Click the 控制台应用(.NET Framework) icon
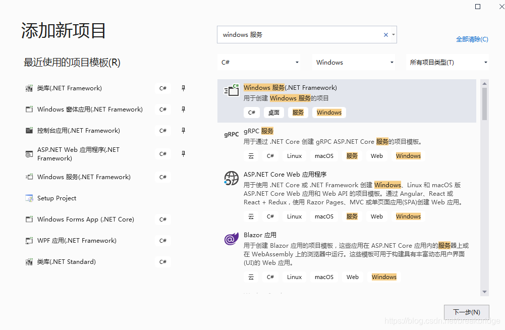The image size is (505, 330). (x=29, y=131)
